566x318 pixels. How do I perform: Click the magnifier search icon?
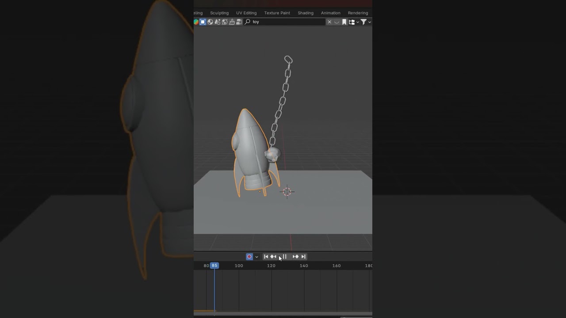(248, 22)
